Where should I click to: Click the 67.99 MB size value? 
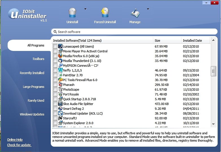coord(161,46)
